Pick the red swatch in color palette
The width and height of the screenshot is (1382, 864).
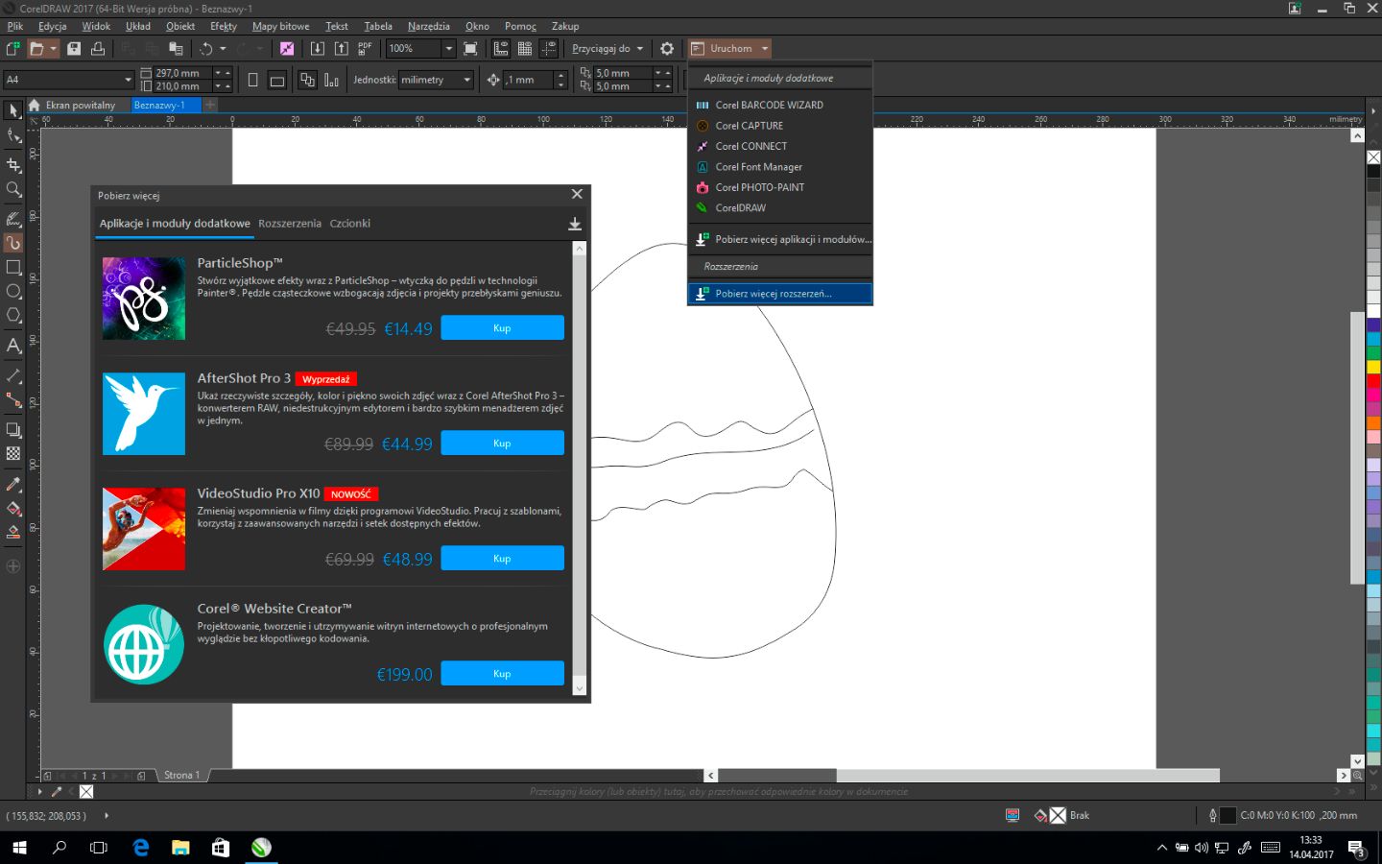tap(1373, 381)
